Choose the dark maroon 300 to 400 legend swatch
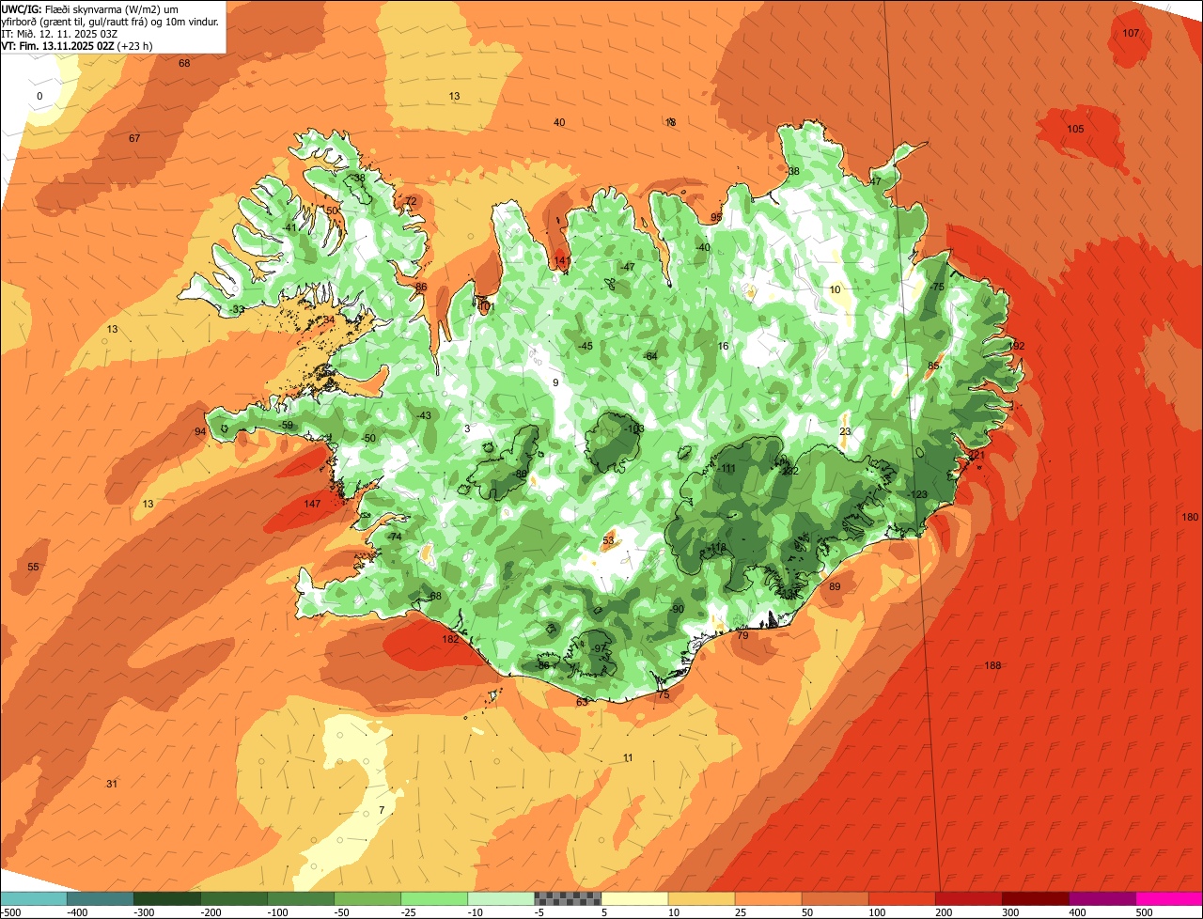The width and height of the screenshot is (1203, 919). (x=1036, y=898)
